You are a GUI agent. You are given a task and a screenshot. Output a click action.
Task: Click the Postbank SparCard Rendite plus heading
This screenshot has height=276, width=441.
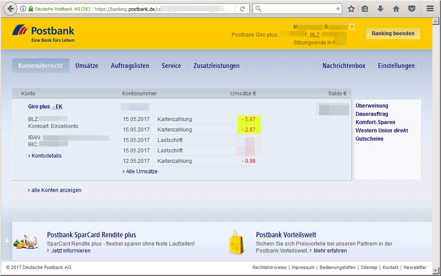(x=91, y=235)
